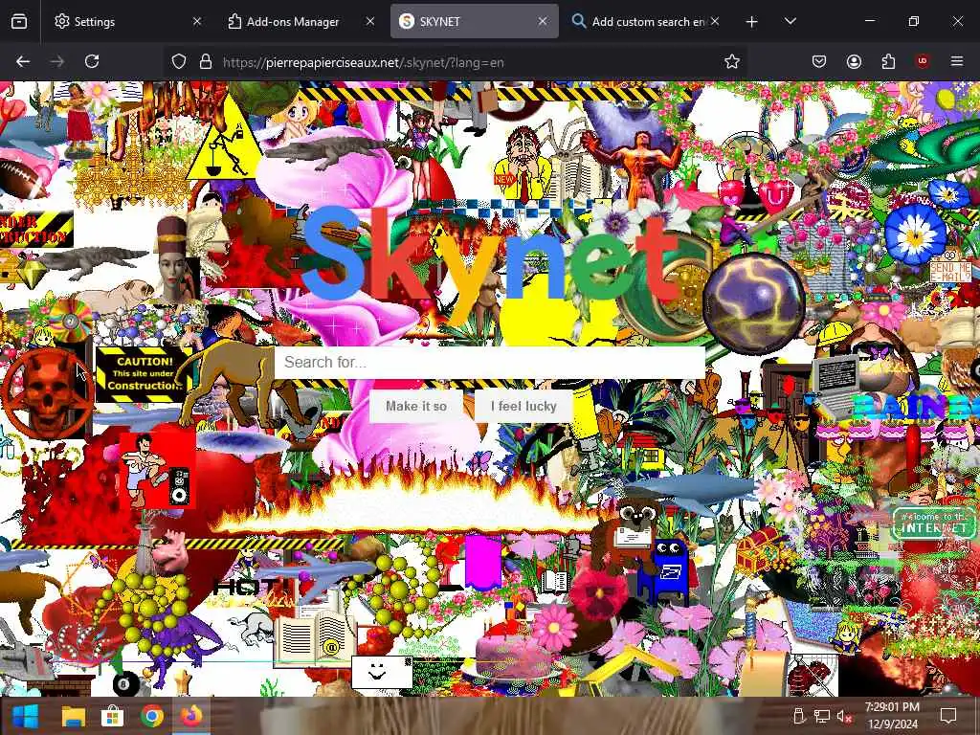980x735 pixels.
Task: Click the network tray icon
Action: click(x=822, y=716)
